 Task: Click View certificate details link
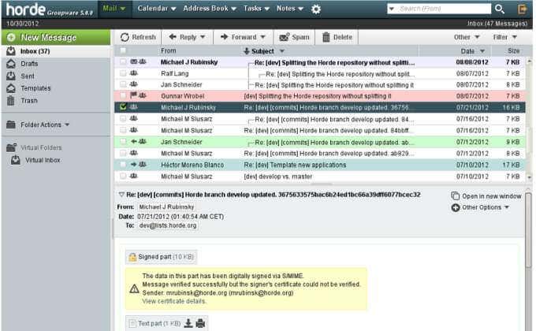174,301
